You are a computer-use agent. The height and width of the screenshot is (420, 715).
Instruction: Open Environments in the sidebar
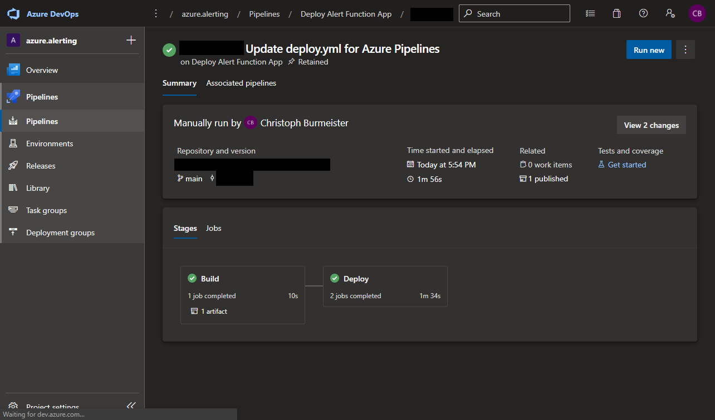click(72, 144)
